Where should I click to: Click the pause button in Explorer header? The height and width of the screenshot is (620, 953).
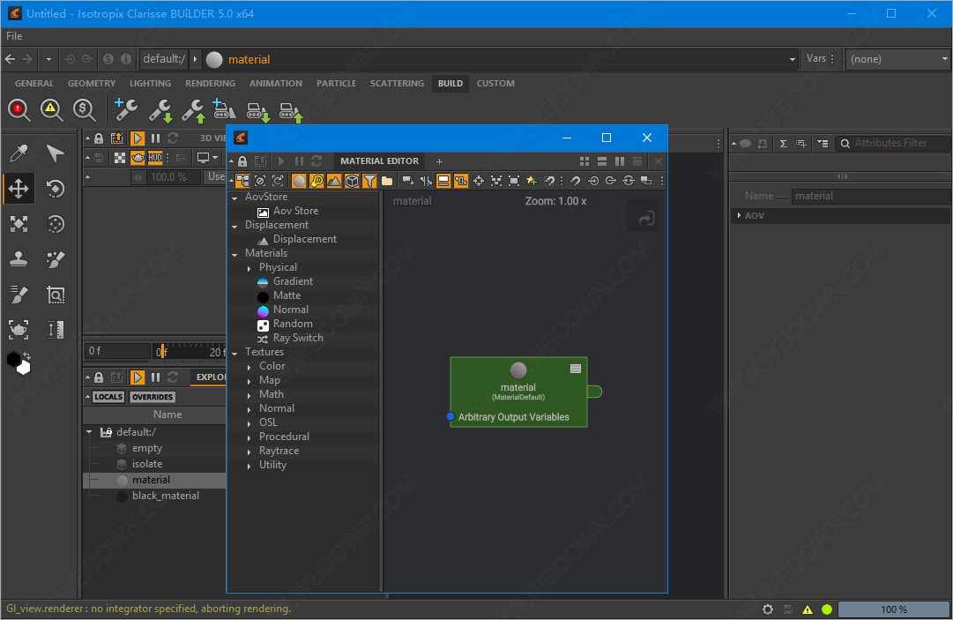155,377
